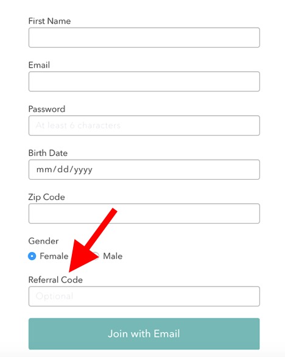
Task: Click the Password field with character hint
Action: tap(144, 125)
